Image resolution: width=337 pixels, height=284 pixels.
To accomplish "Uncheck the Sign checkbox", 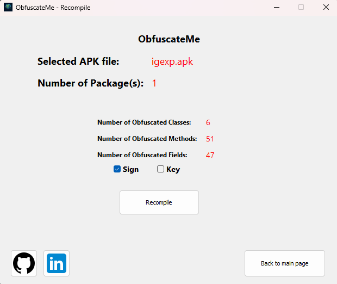I will [117, 169].
